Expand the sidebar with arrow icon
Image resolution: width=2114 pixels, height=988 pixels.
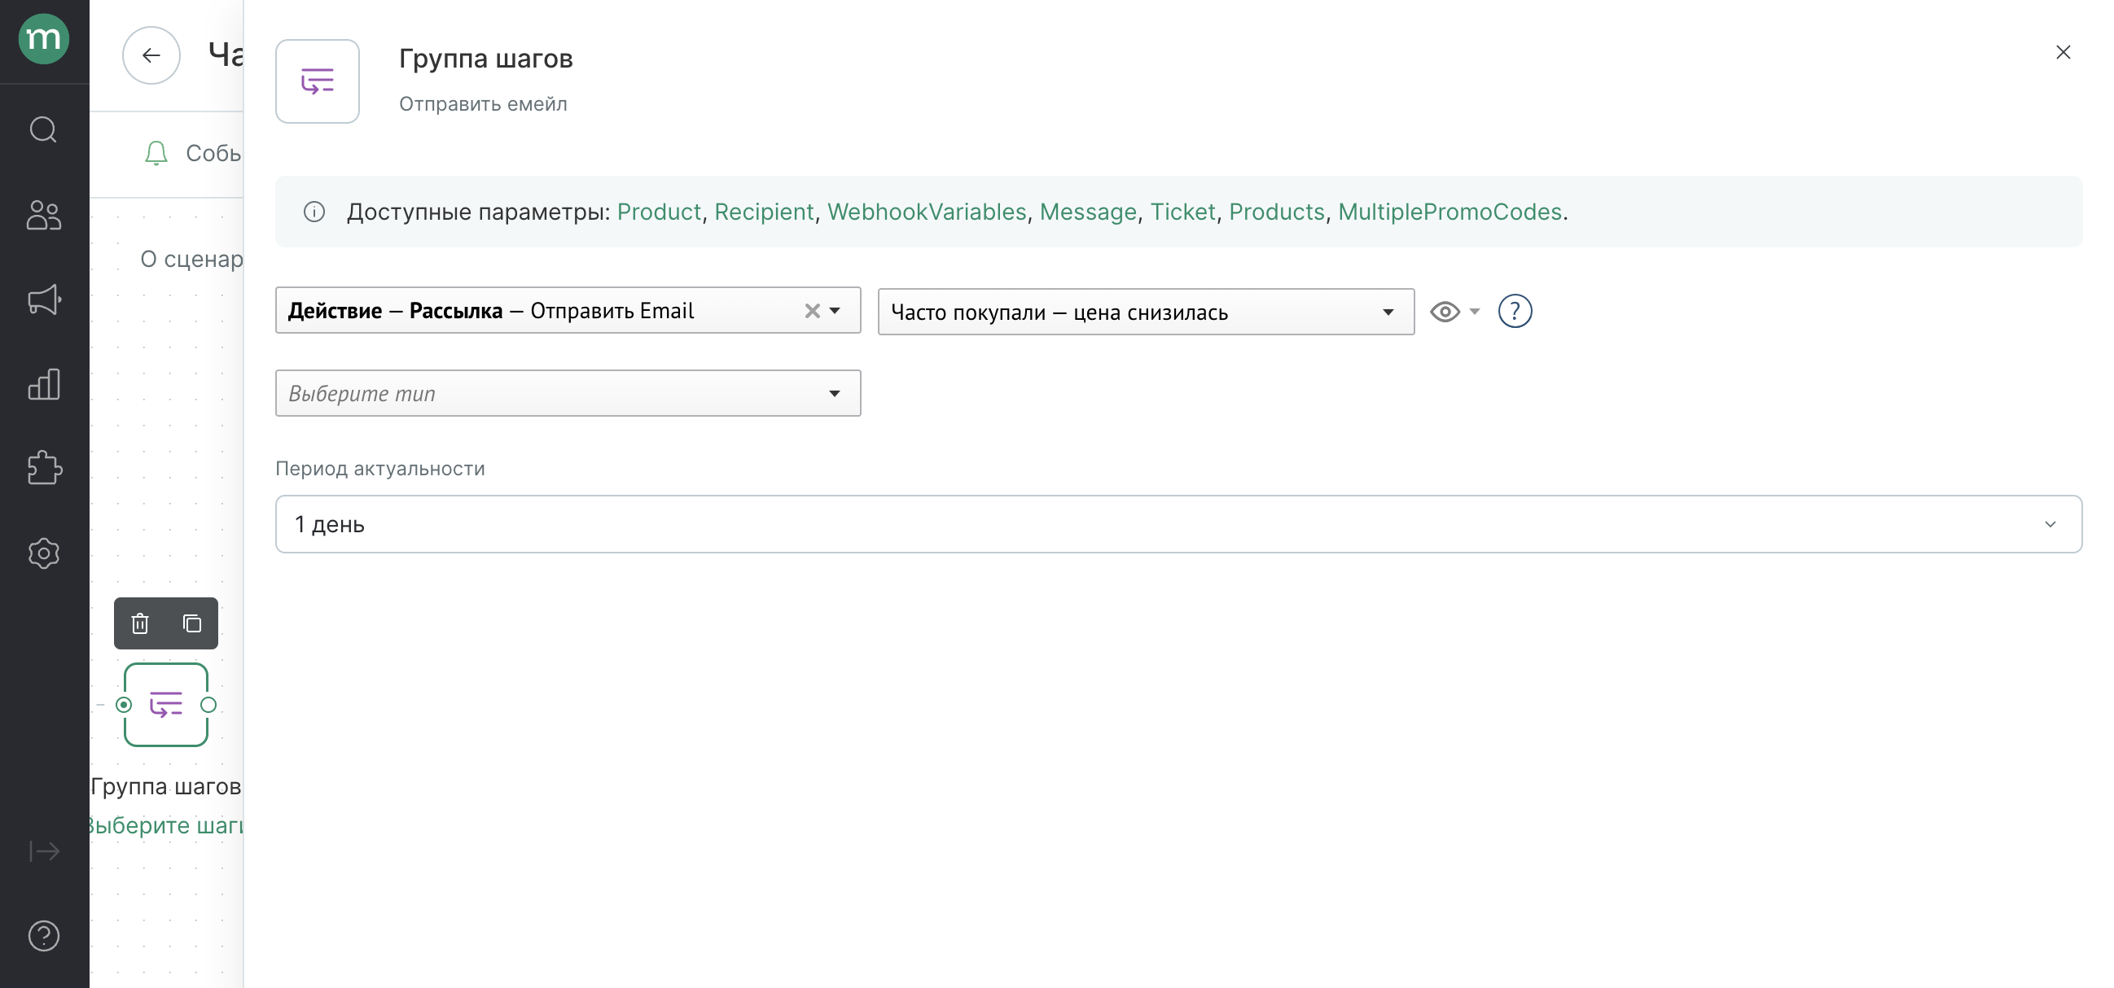43,851
